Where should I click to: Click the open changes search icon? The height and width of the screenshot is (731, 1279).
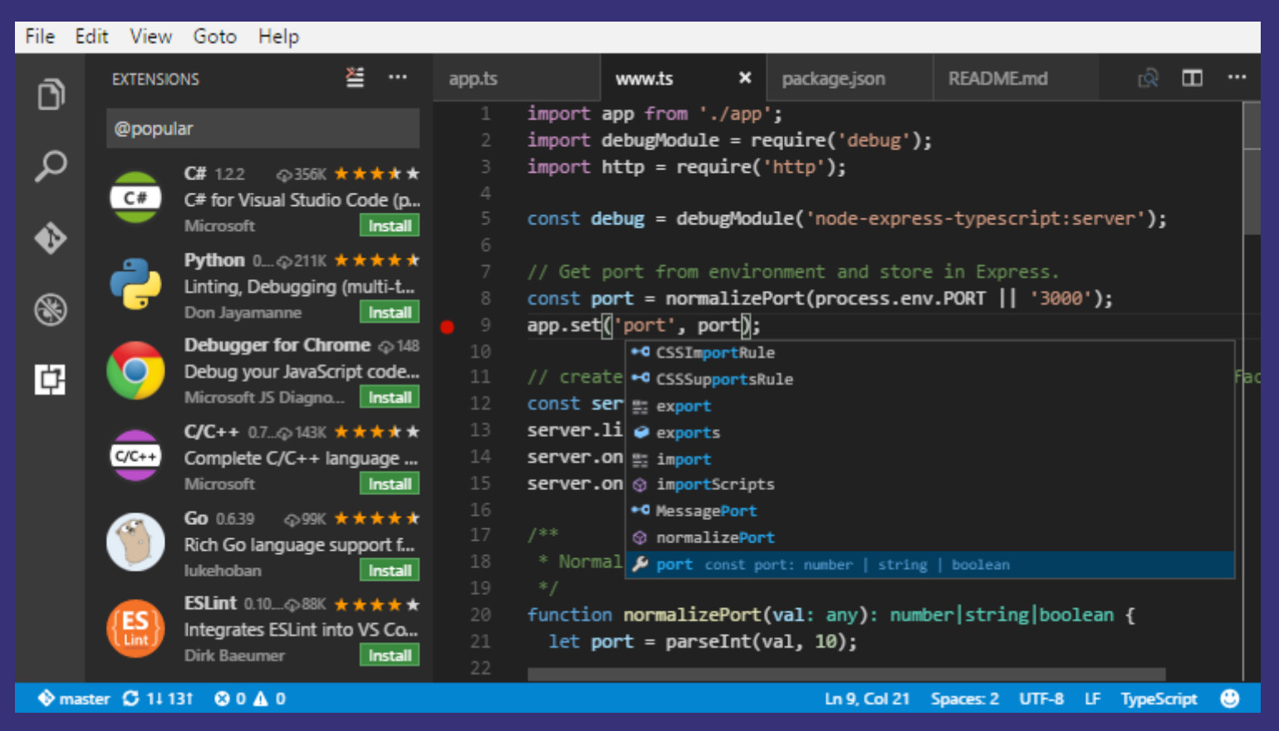[1148, 78]
